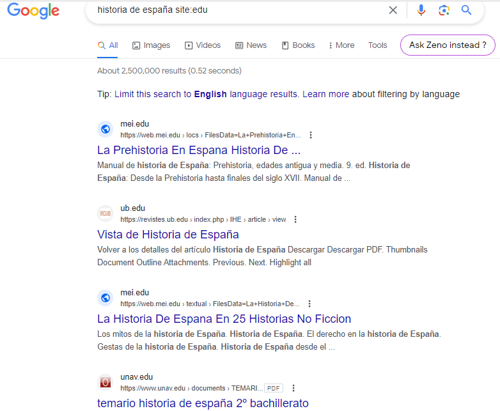Open three-dot menu for 25 Historias result

(x=309, y=304)
